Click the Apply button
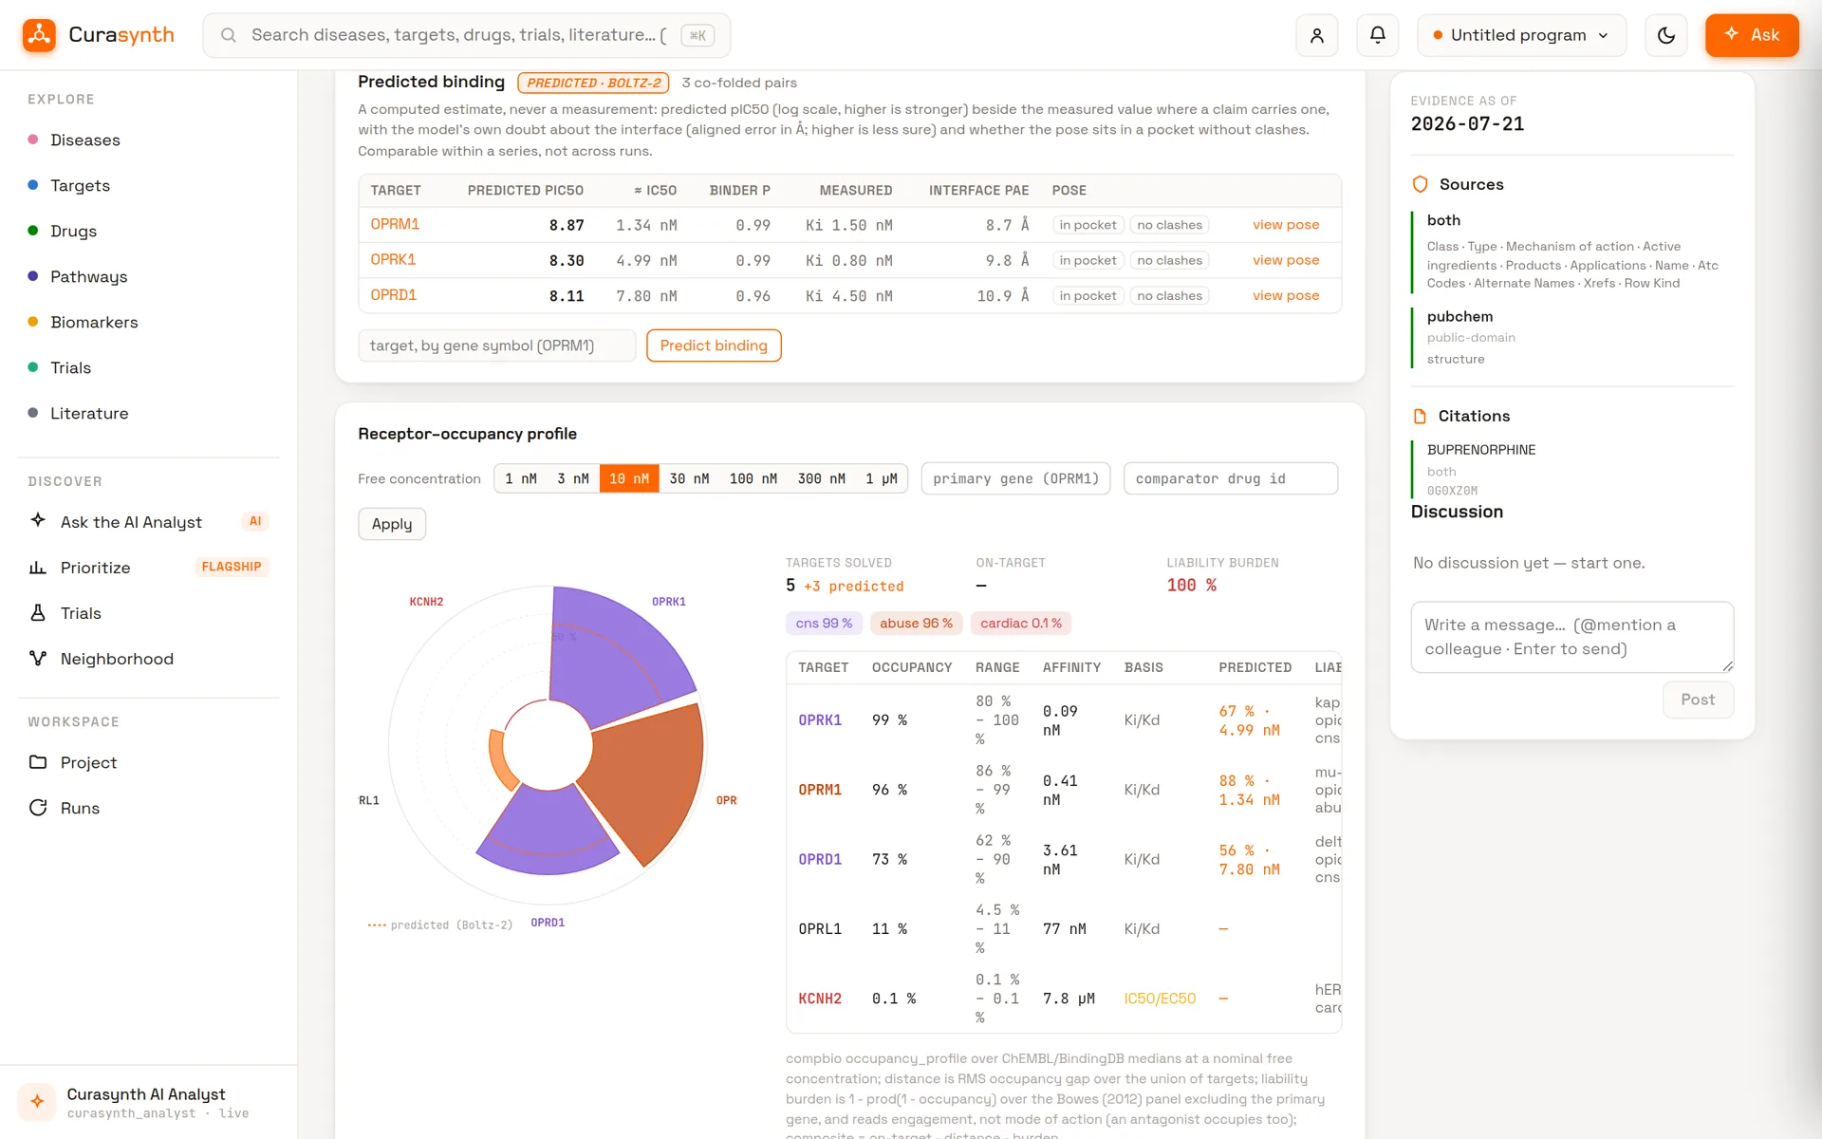Viewport: 1822px width, 1139px height. [x=392, y=524]
